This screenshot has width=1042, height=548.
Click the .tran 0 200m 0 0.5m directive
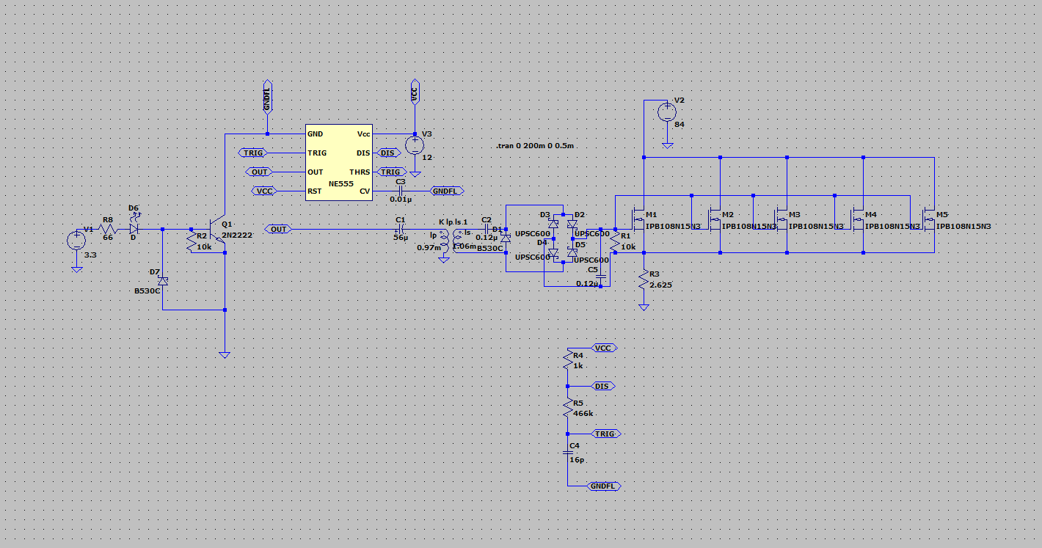click(x=535, y=146)
